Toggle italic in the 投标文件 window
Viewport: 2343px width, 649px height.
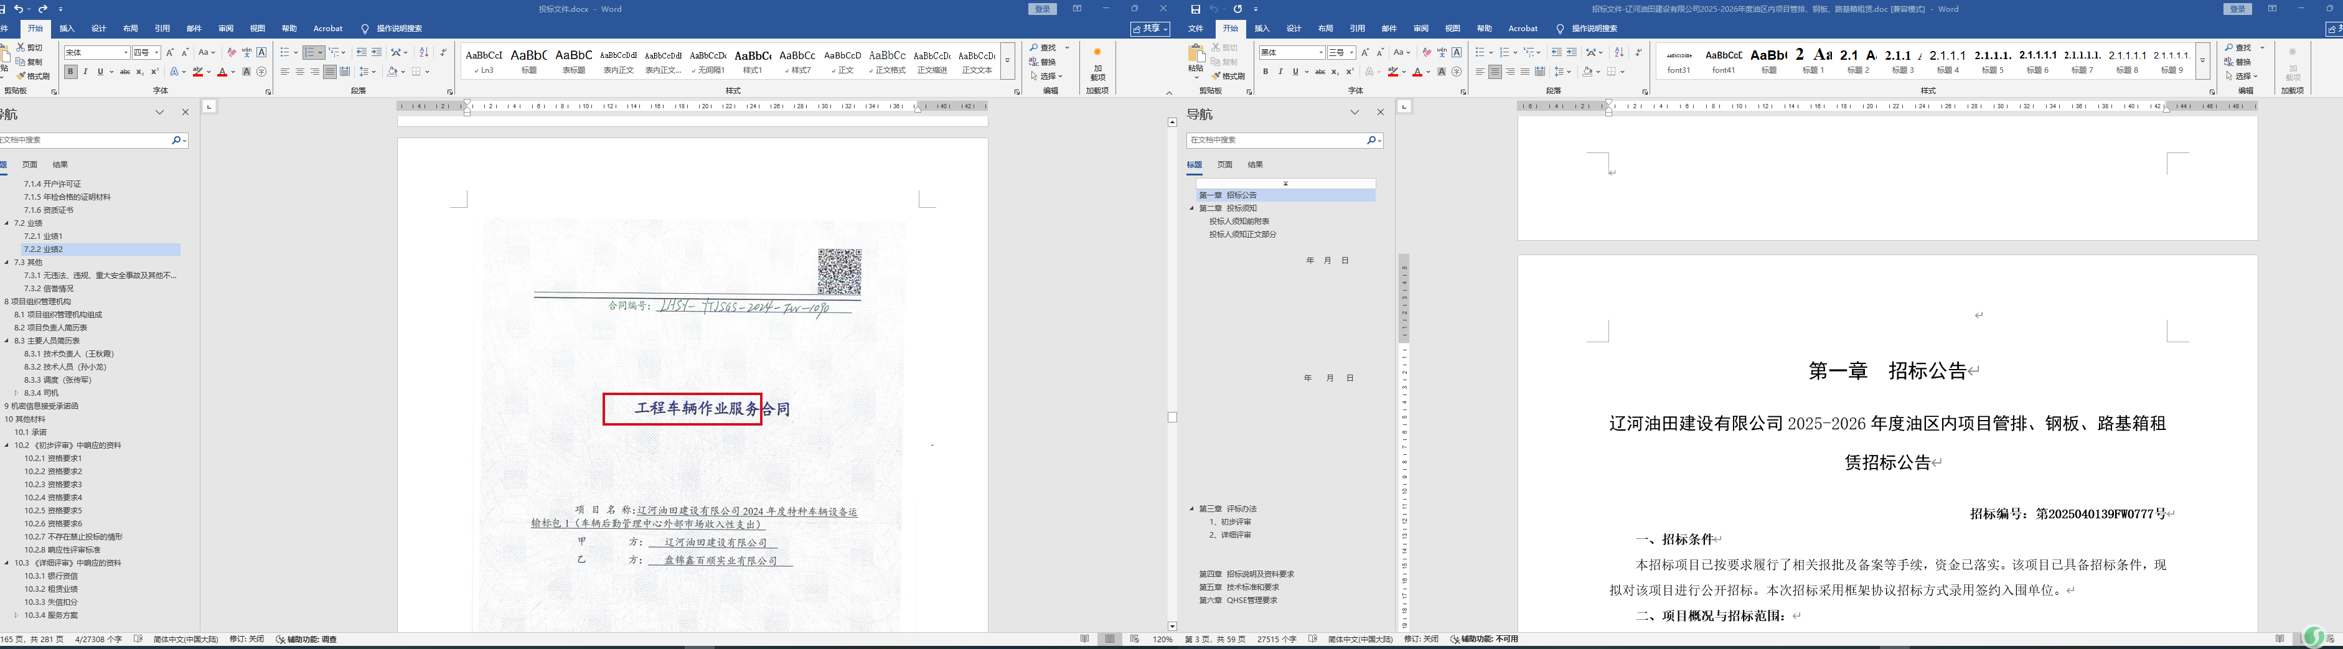(85, 72)
